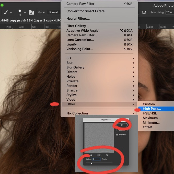Select Offset... filter
The width and height of the screenshot is (174, 174).
tap(156, 127)
